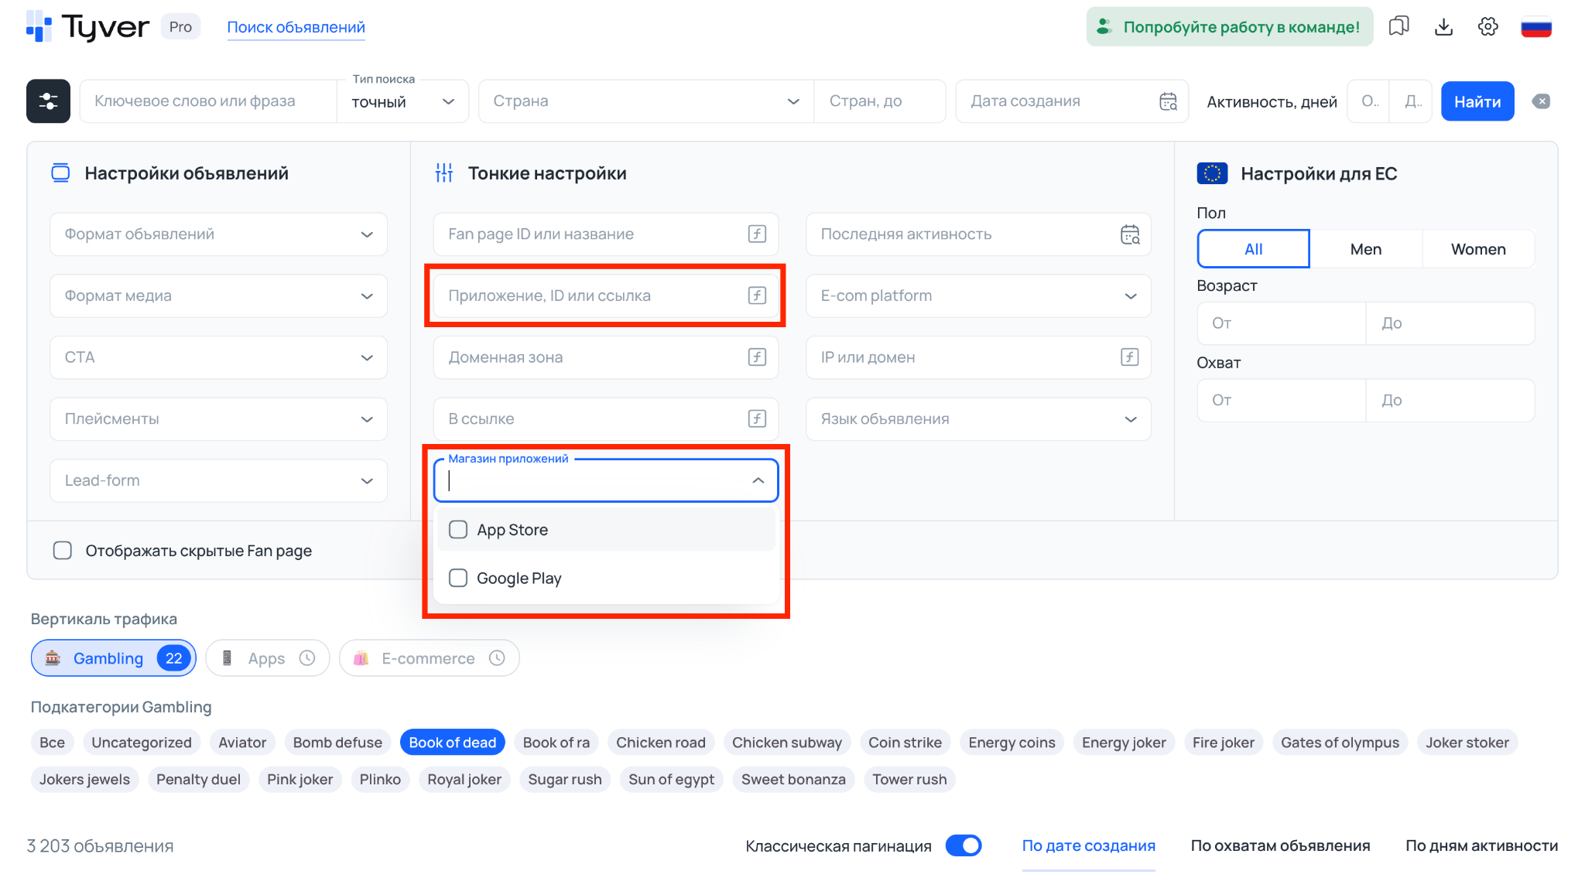Open the downloads icon
1585x888 pixels.
(x=1443, y=27)
